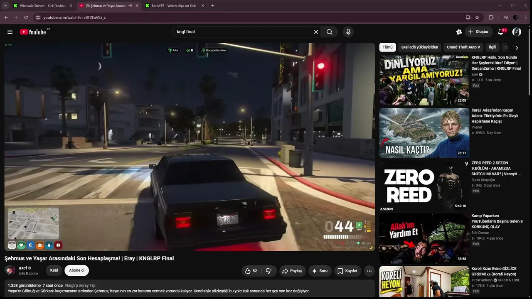Open Sıfır Derece channel name
This screenshot has width=532, height=299.
click(480, 233)
